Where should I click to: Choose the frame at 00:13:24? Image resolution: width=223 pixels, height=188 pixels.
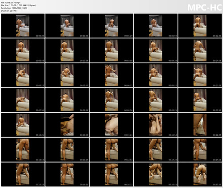(x=67, y=150)
